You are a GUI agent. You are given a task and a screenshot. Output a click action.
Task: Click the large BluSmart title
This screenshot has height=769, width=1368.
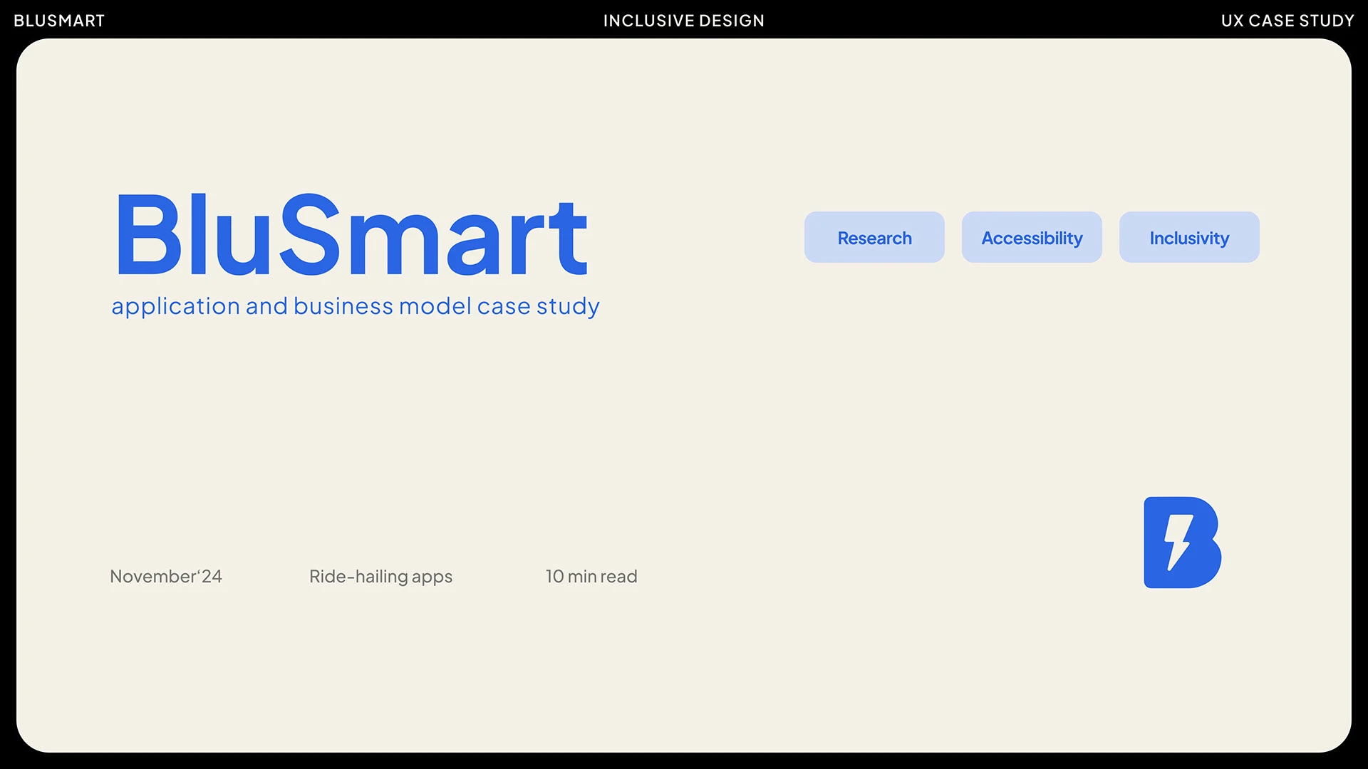(352, 234)
